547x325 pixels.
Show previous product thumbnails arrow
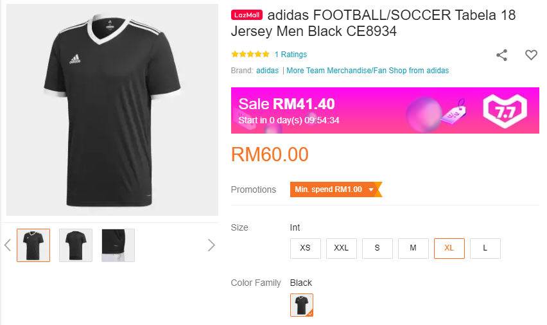click(8, 245)
